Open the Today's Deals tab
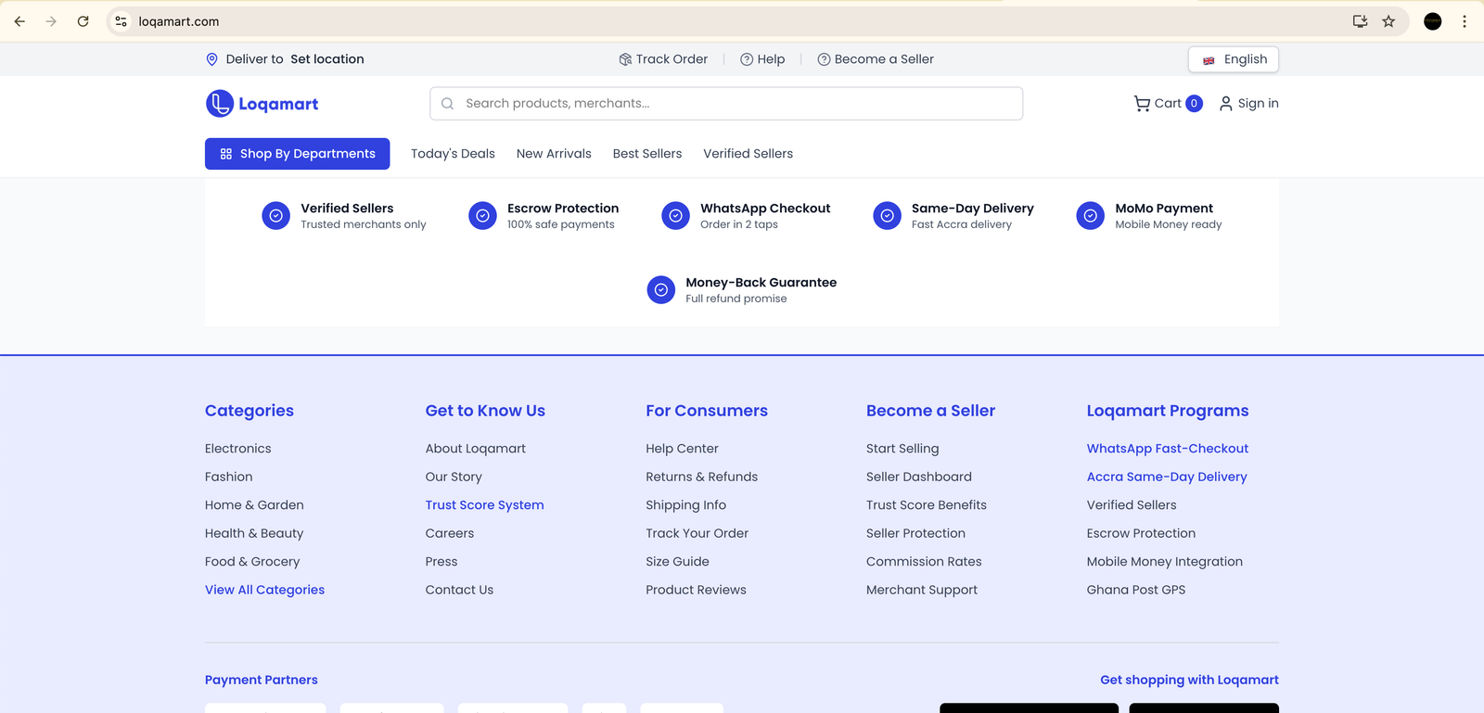The height and width of the screenshot is (713, 1484). (x=453, y=154)
